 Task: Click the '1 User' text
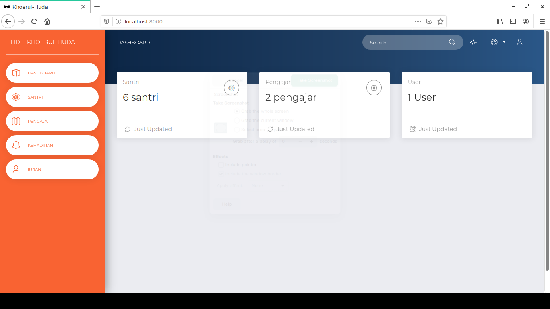pyautogui.click(x=422, y=97)
